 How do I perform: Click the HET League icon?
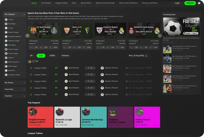6,45
